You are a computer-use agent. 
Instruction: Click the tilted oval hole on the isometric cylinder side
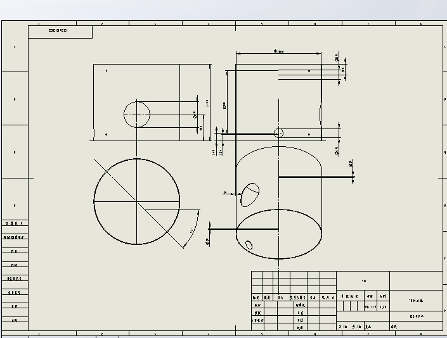click(250, 195)
